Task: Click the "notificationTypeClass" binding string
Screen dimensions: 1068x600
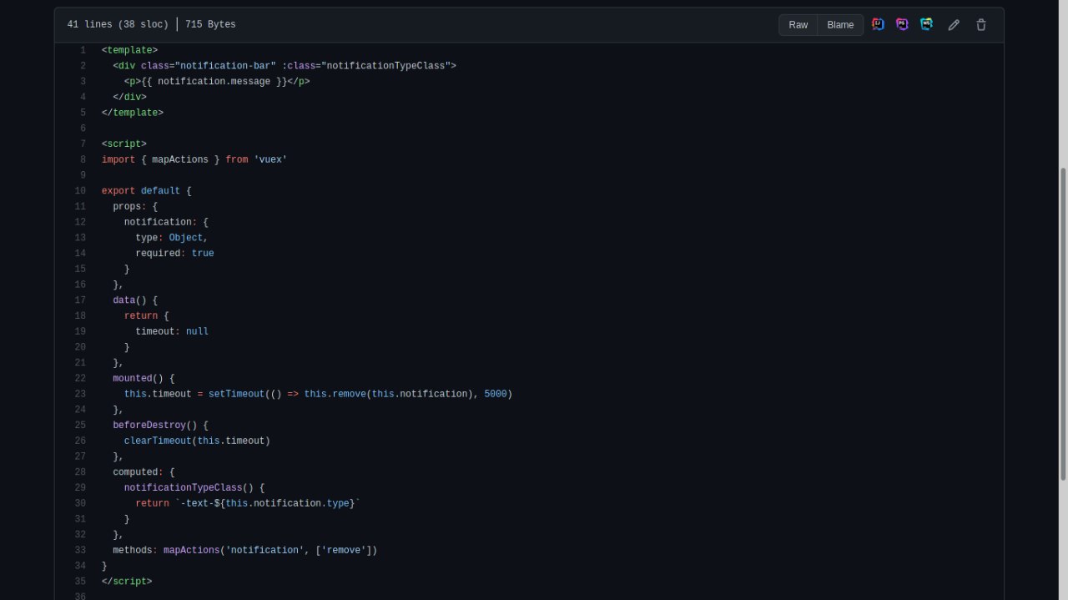Action: [386, 66]
